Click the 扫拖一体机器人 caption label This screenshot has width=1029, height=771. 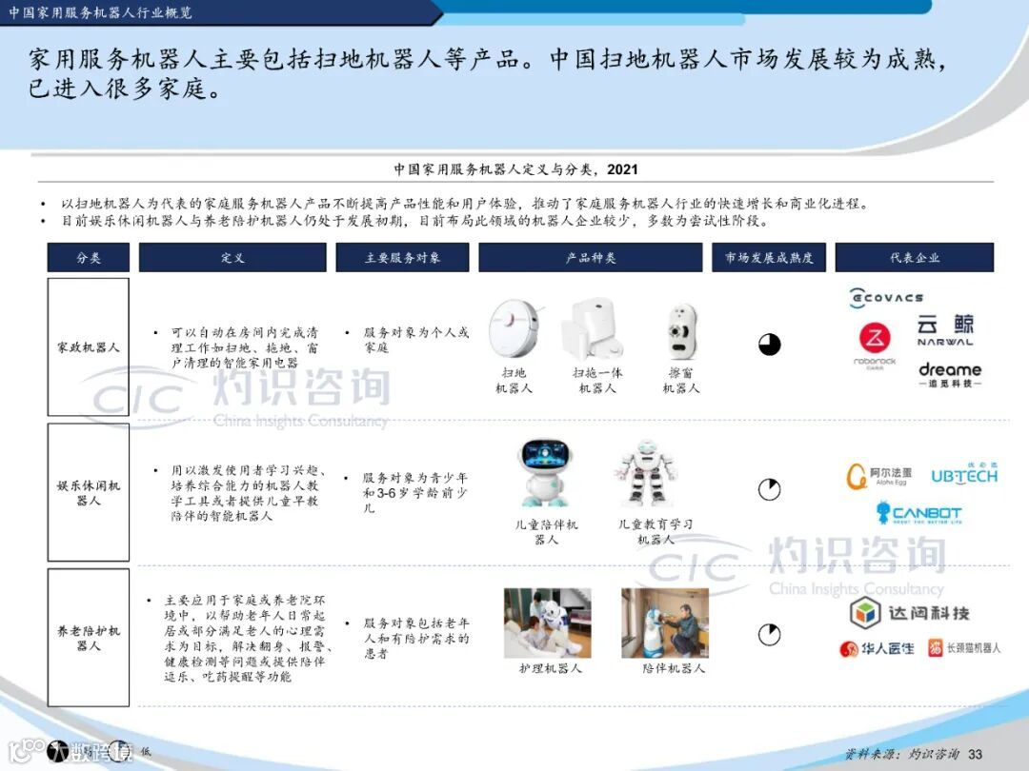[597, 380]
